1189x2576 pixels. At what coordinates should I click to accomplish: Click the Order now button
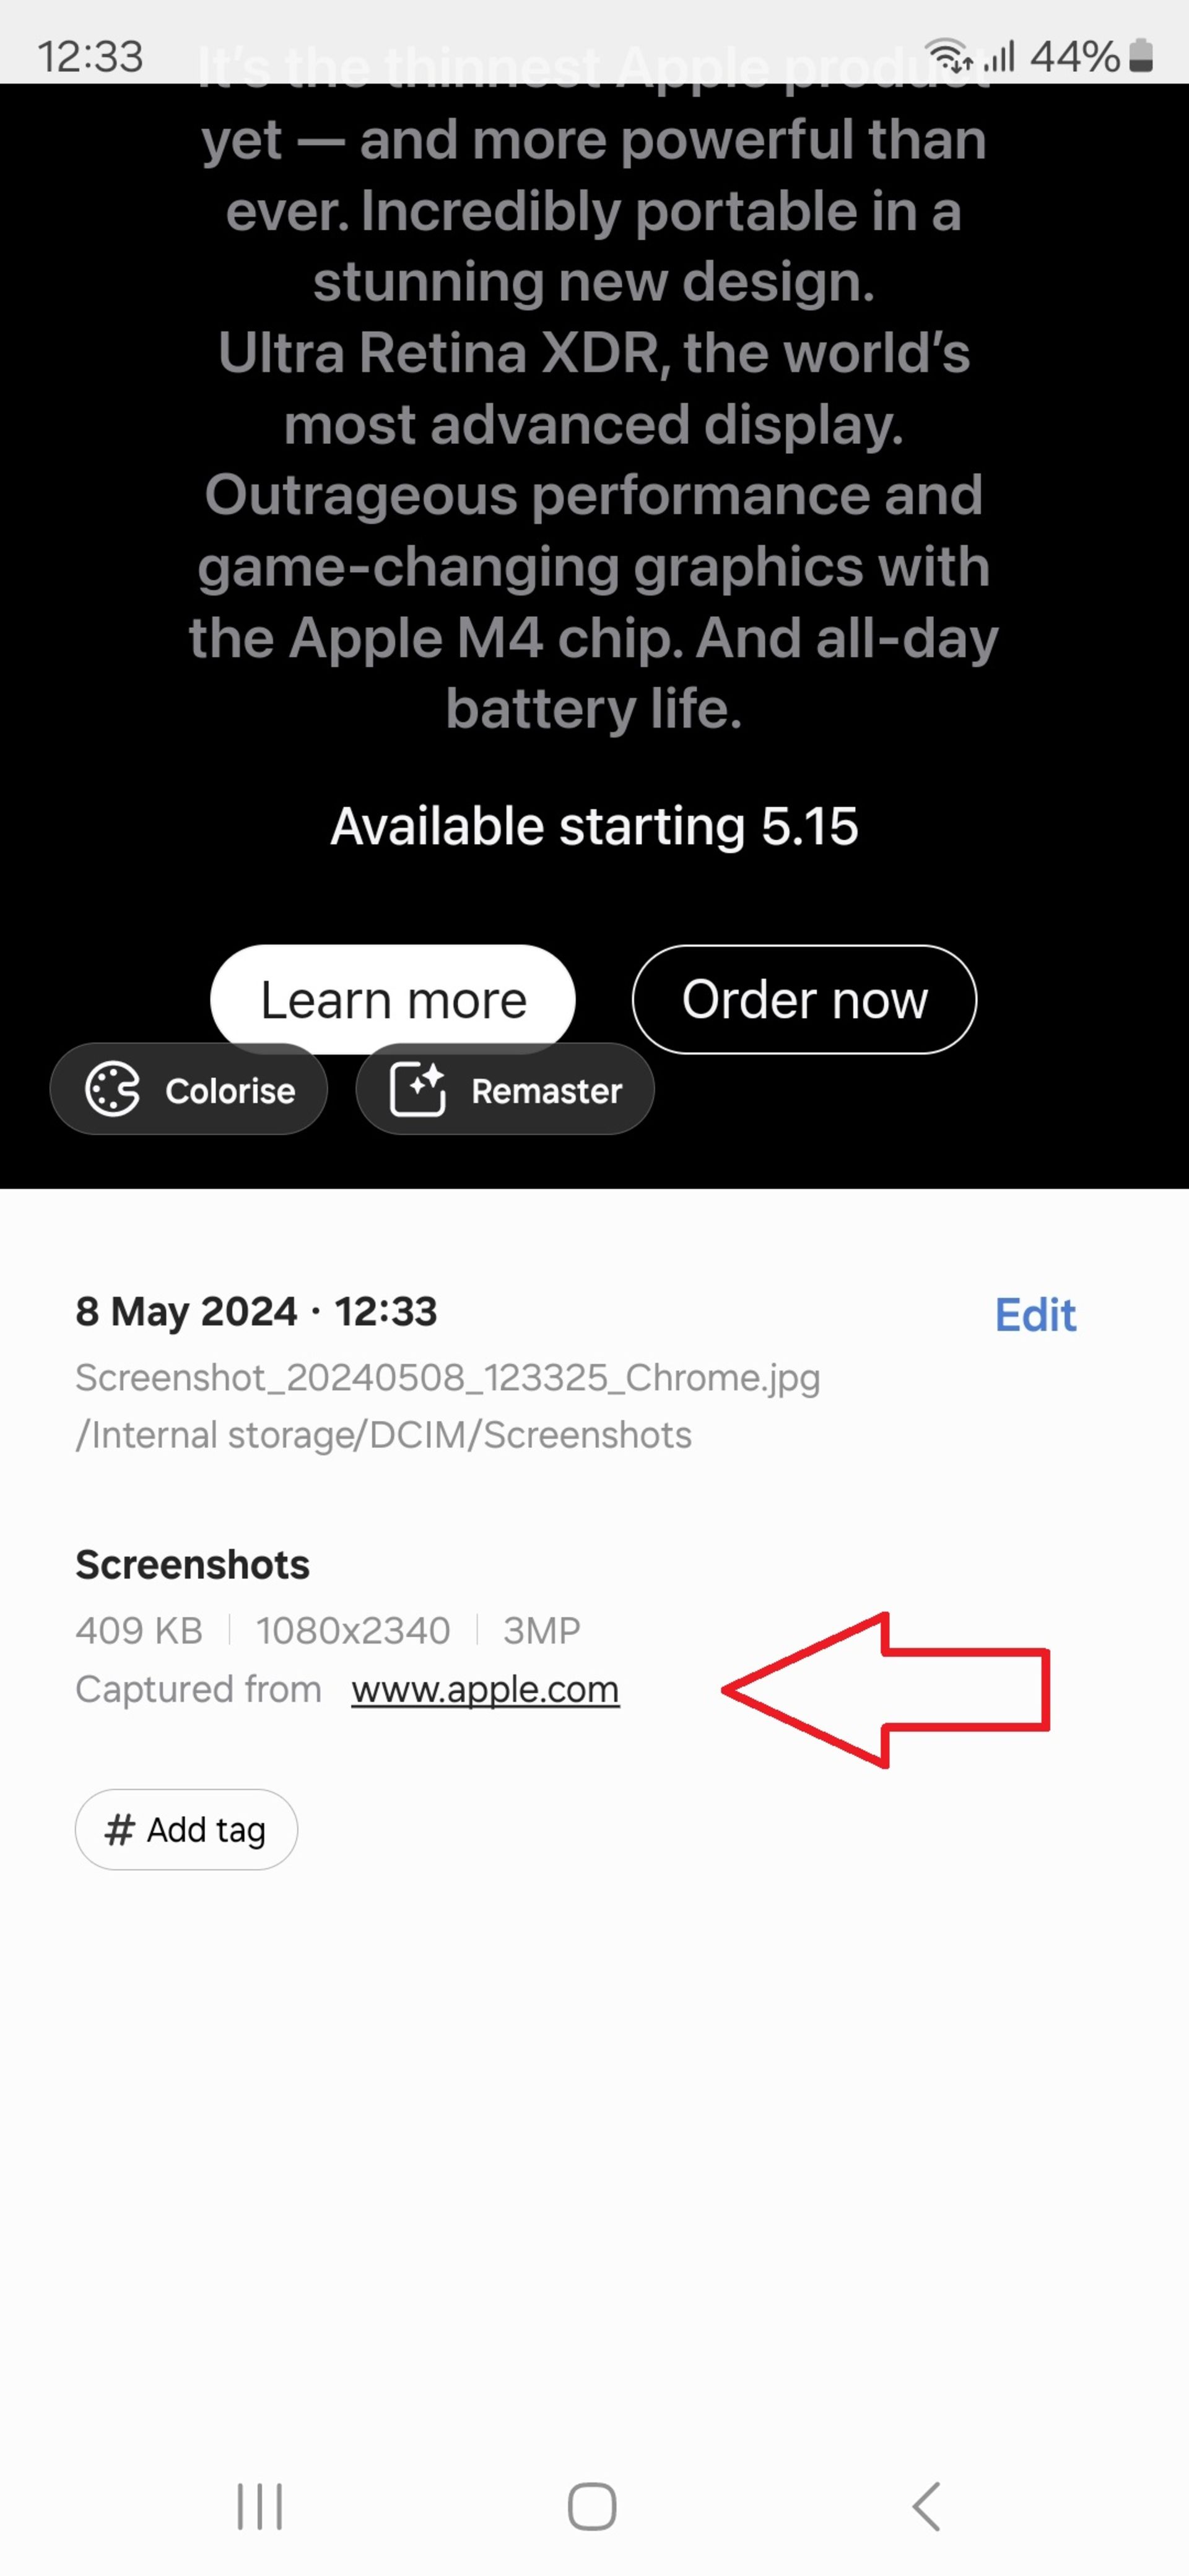(x=803, y=997)
